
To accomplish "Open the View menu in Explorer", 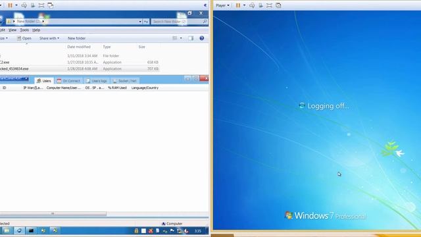I will [12, 30].
